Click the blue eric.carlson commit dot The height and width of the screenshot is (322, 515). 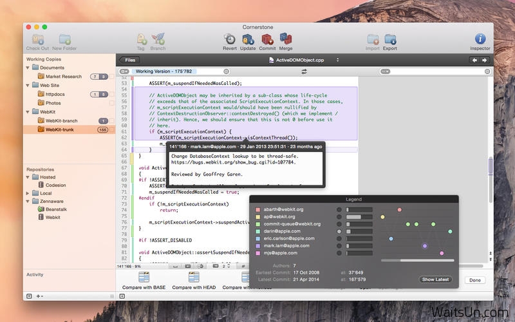click(x=391, y=239)
